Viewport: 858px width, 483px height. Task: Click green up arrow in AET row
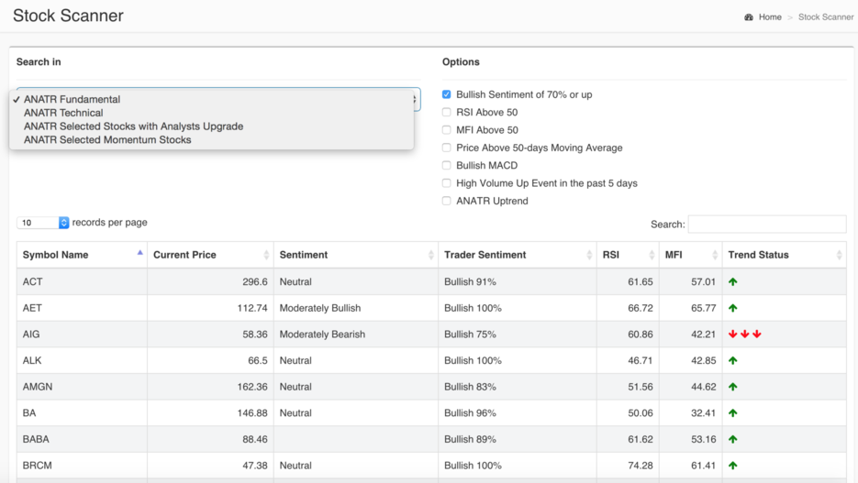[x=732, y=308]
